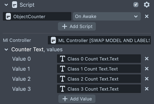Click the Script component header icon
This screenshot has width=154, height=104.
click(x=15, y=5)
